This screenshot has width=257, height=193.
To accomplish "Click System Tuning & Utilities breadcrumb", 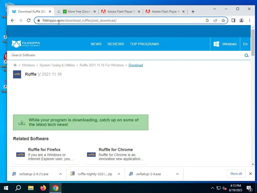I will coord(57,65).
